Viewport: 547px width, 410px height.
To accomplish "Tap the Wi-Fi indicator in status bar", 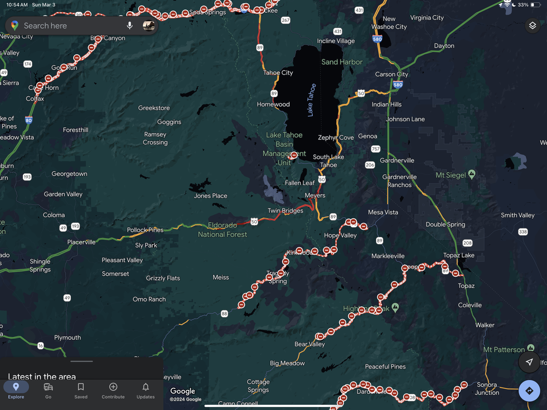I will pos(508,5).
